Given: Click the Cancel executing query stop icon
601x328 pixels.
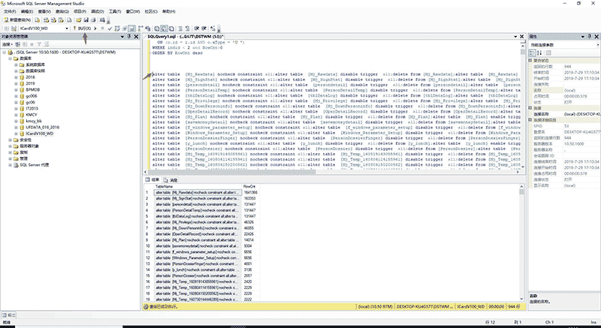Looking at the screenshot, I should click(x=103, y=29).
